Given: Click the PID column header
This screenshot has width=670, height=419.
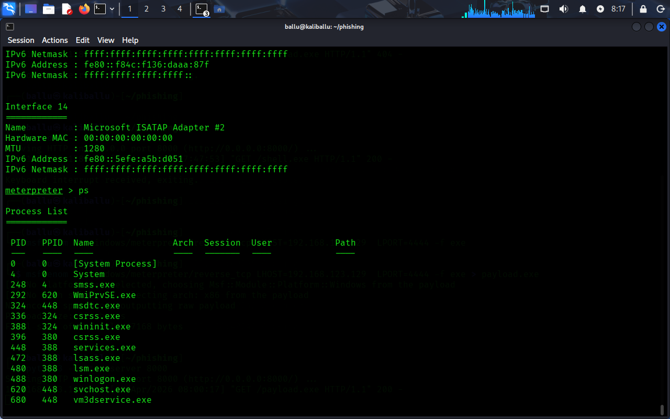Looking at the screenshot, I should [18, 242].
